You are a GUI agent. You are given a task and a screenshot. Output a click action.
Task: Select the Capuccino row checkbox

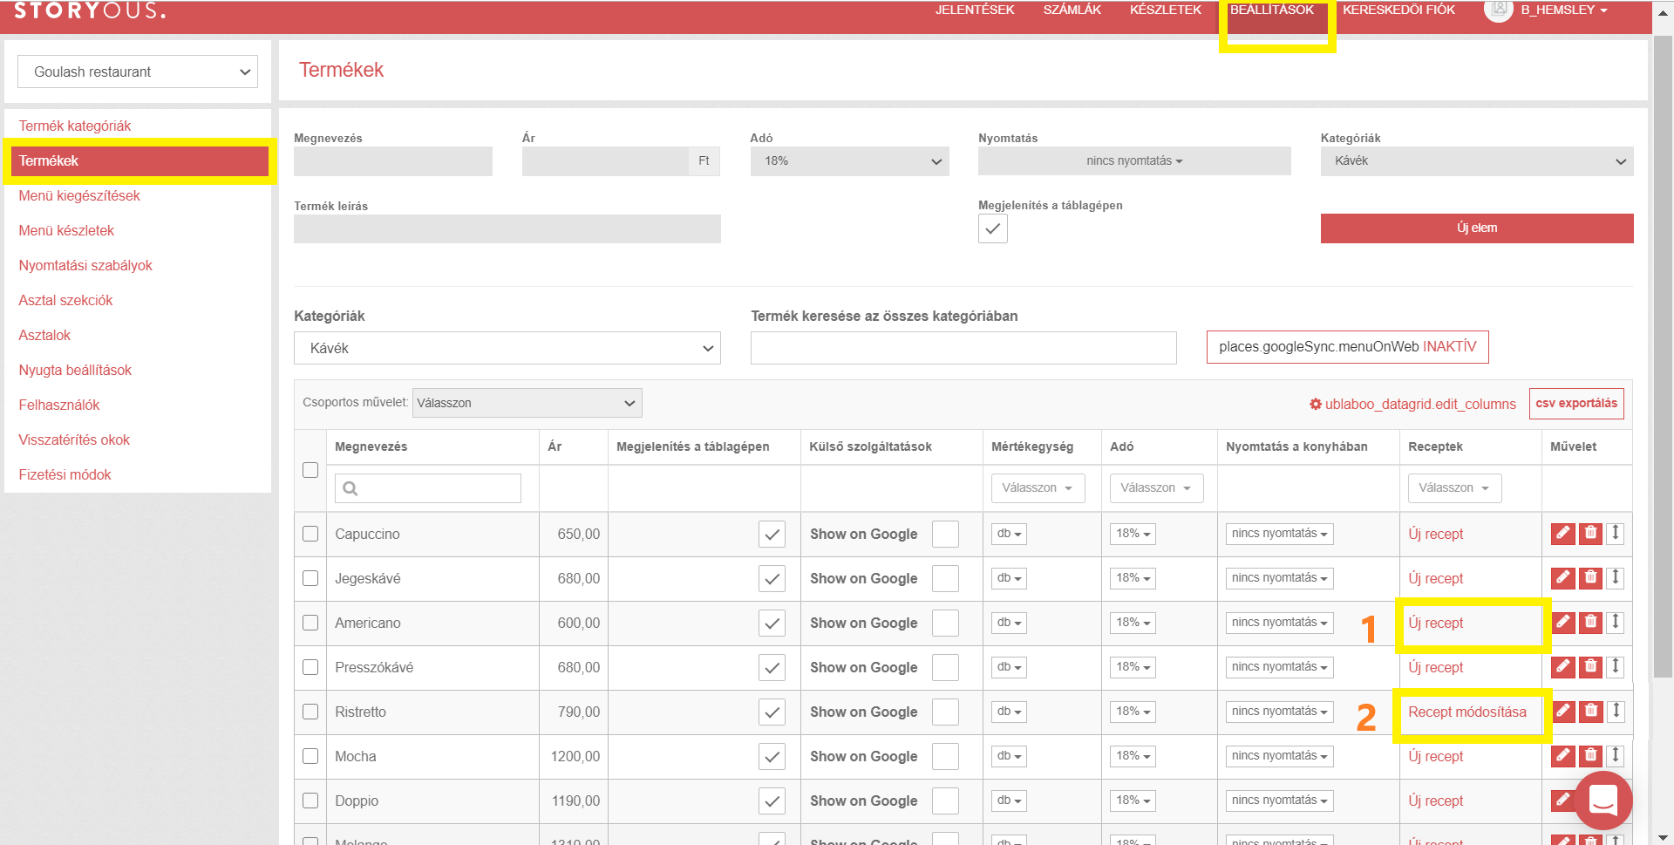(310, 534)
